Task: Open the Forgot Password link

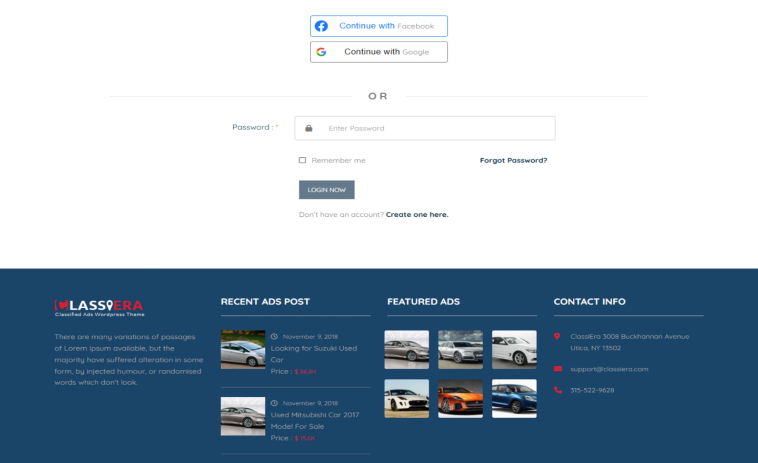Action: [513, 160]
